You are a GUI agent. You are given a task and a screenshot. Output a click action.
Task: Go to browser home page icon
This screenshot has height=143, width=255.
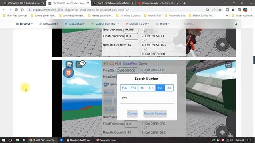pos(22,10)
